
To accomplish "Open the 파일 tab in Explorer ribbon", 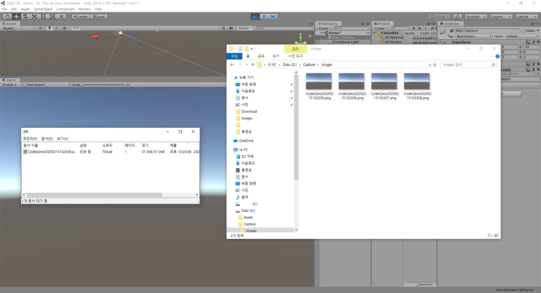I will 234,56.
